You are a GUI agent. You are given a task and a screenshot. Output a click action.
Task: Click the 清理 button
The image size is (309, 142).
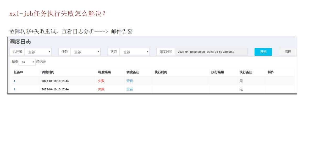(x=288, y=52)
